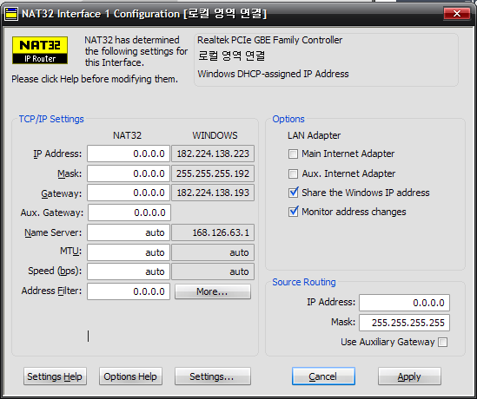
Task: Focus the NAT32 Name Server field
Action: click(x=129, y=232)
